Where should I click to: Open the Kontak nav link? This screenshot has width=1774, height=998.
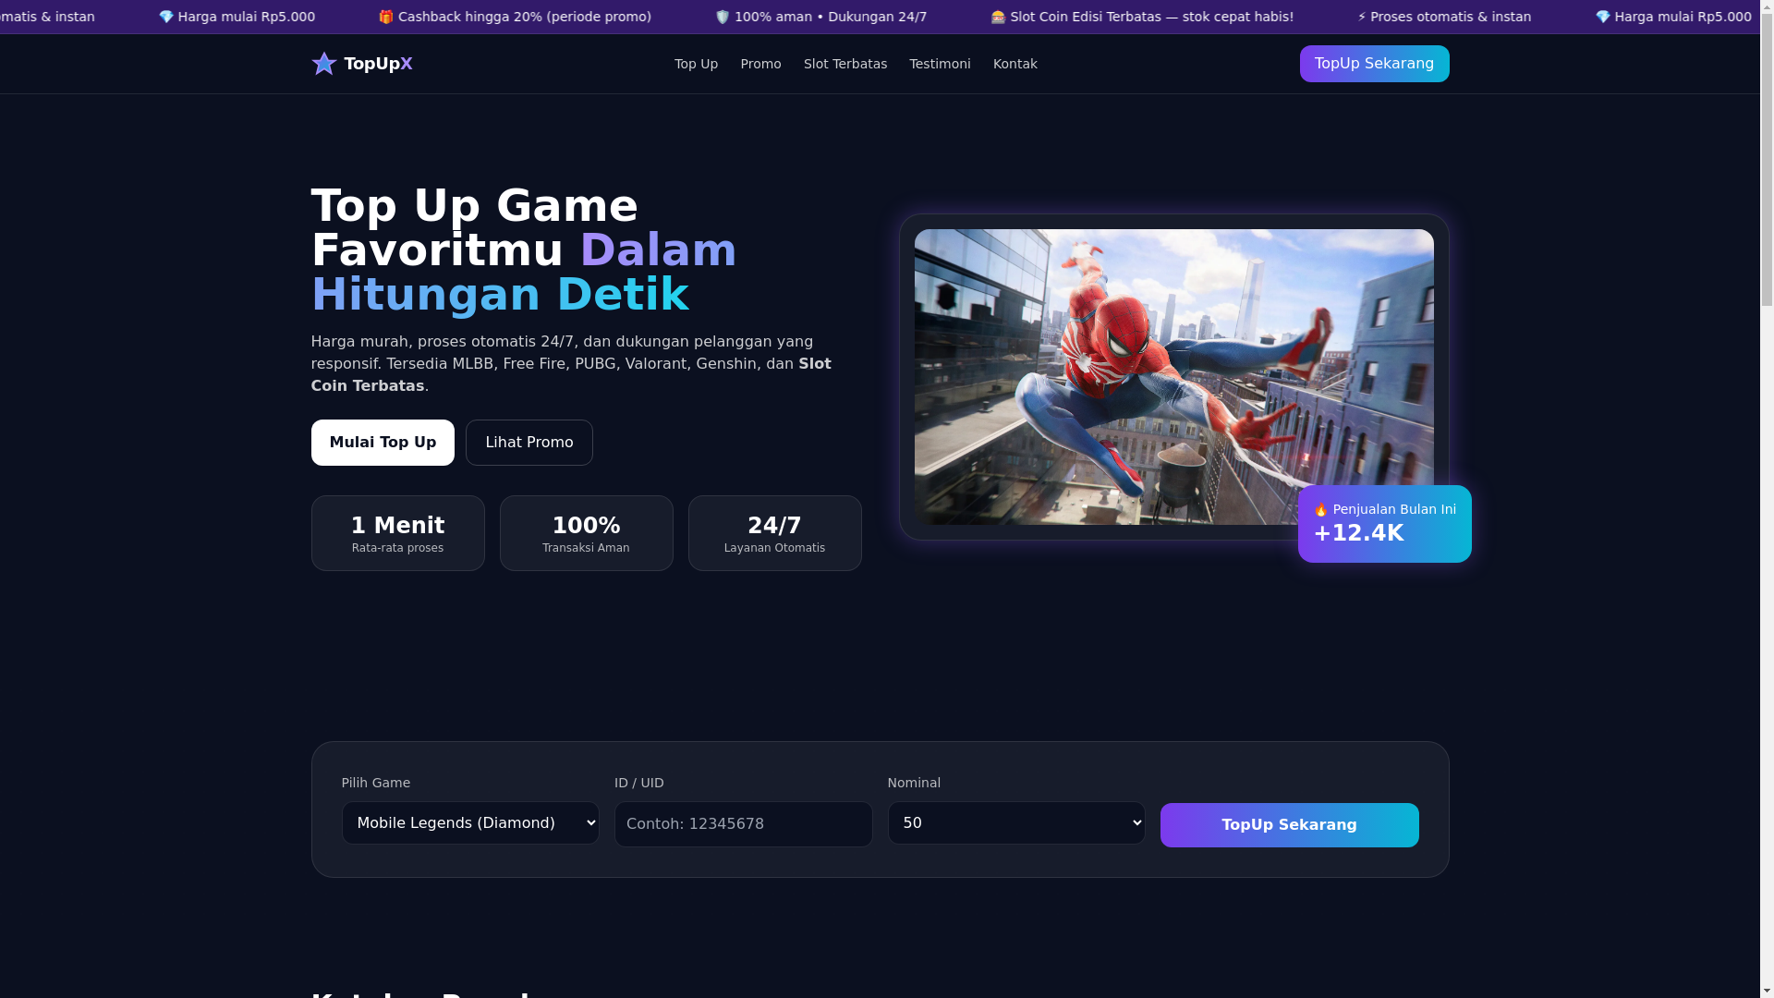click(1015, 64)
